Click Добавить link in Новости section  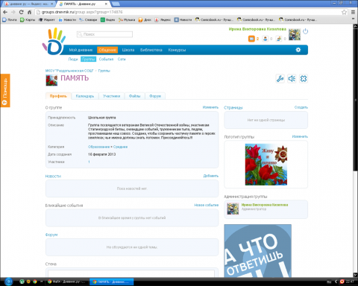pos(211,176)
